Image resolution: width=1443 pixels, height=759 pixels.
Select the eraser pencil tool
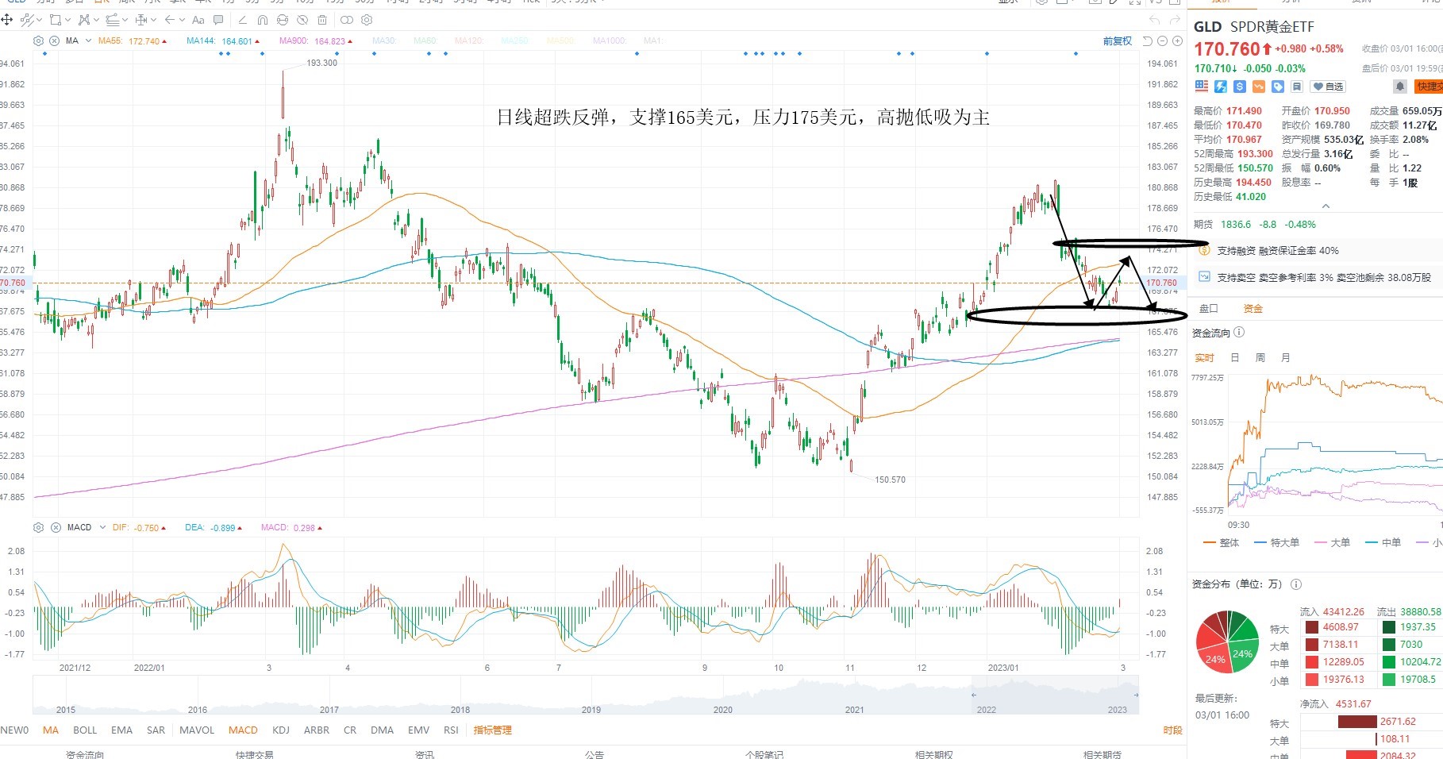click(242, 20)
